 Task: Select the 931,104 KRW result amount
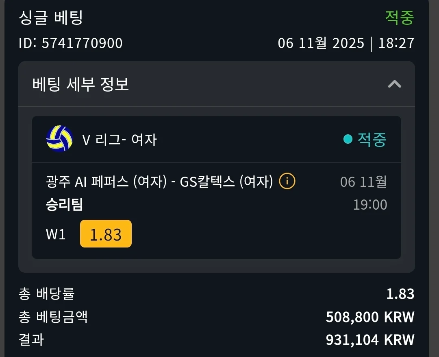tap(370, 339)
